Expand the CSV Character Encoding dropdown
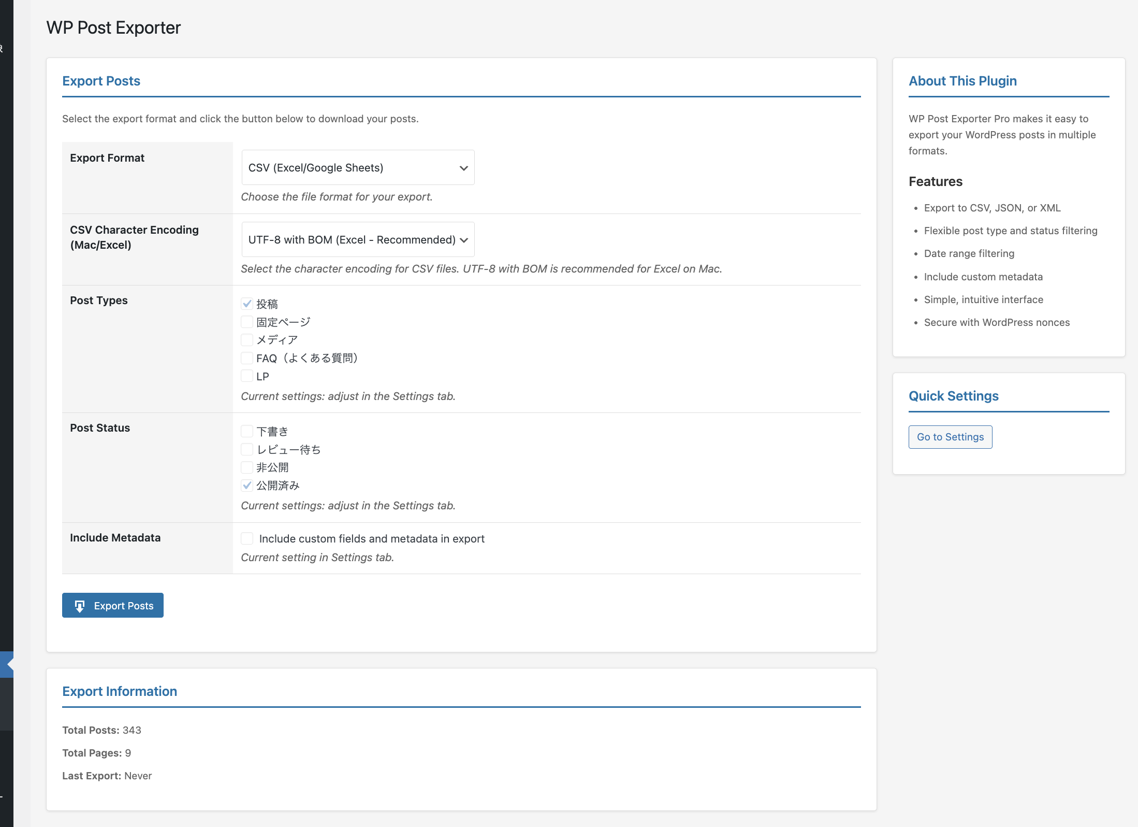1138x827 pixels. click(x=357, y=239)
